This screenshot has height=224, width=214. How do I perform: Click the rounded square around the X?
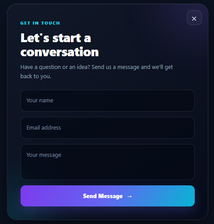(194, 18)
